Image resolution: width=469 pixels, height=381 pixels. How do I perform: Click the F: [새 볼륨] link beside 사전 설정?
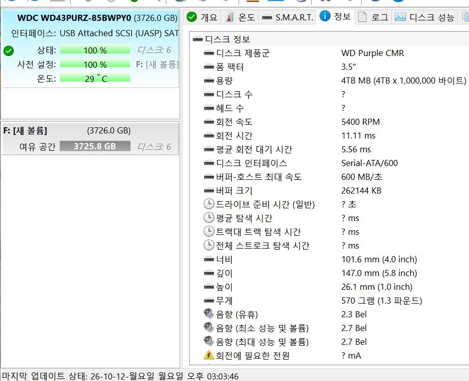click(157, 64)
